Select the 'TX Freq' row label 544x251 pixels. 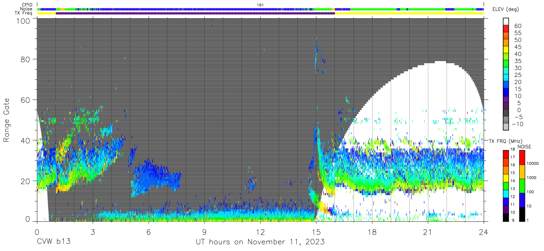pyautogui.click(x=23, y=13)
